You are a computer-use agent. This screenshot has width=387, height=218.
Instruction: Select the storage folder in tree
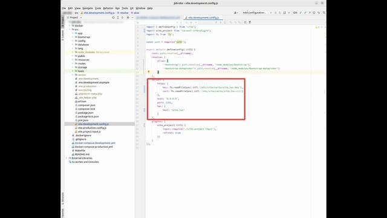82,67
